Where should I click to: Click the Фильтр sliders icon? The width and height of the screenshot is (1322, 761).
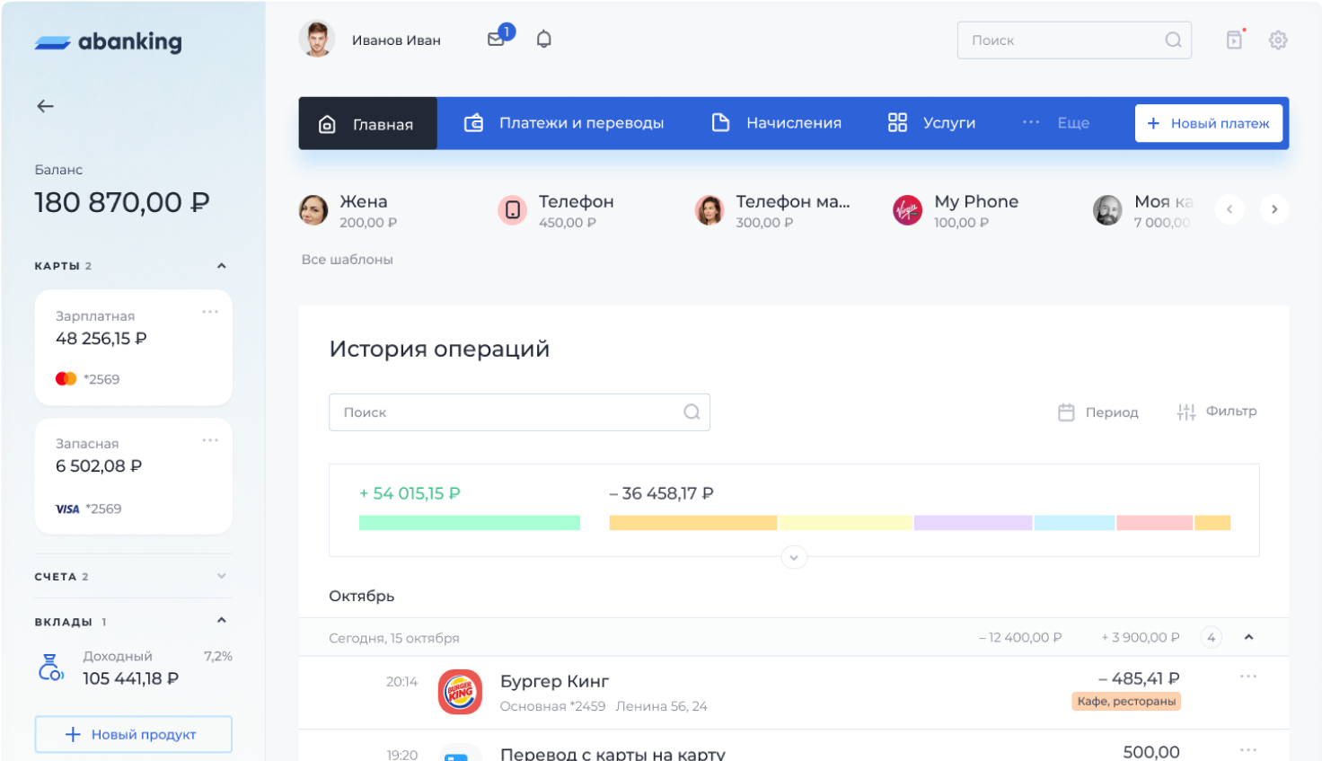[1186, 411]
